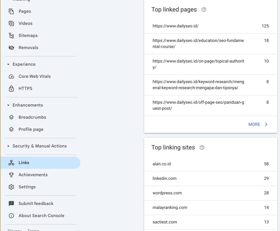Click the Achievements trophy icon

11,175
